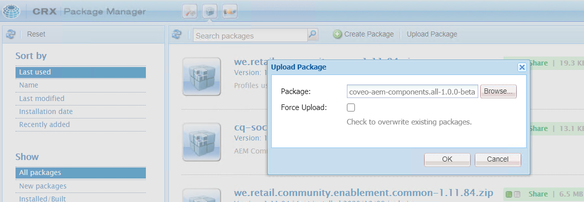Open the Package Share icon in header
The image size is (584, 202).
tap(230, 12)
